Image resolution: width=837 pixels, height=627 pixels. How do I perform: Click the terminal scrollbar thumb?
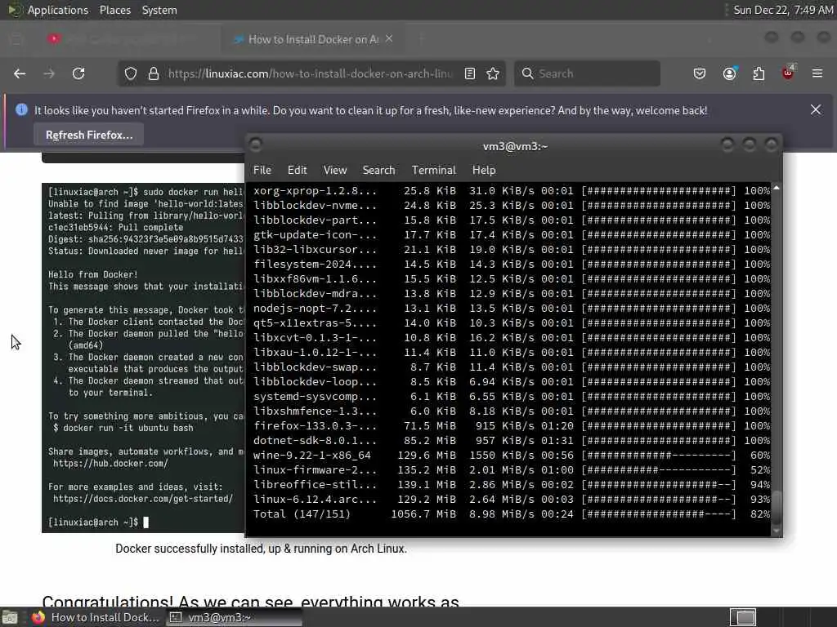click(x=777, y=508)
